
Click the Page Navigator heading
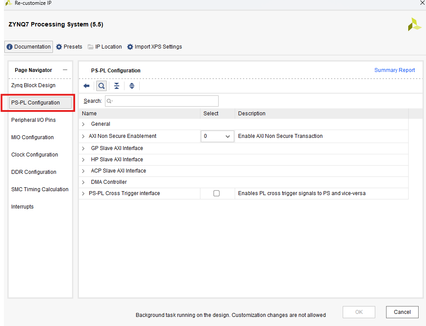pos(33,70)
